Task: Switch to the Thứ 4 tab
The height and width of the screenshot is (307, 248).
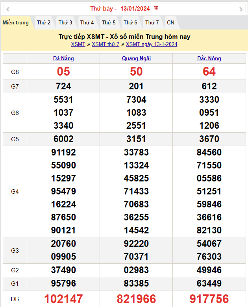Action: coord(87,23)
